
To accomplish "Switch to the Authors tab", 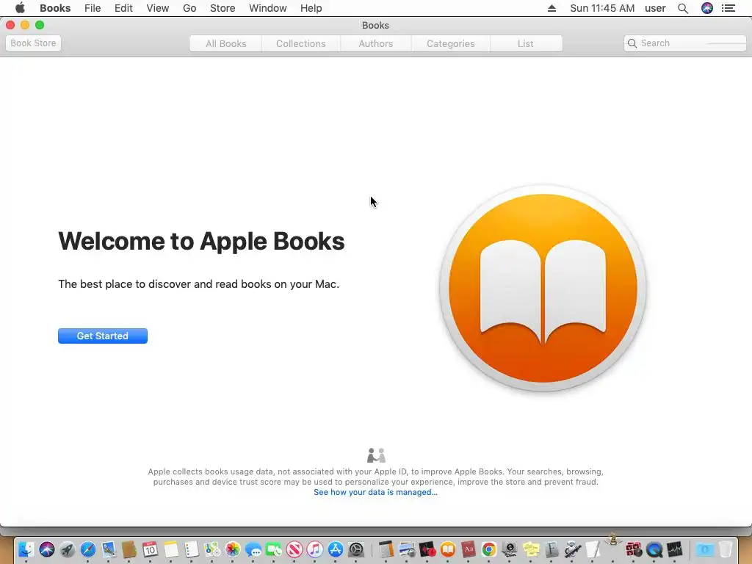I will 375,43.
